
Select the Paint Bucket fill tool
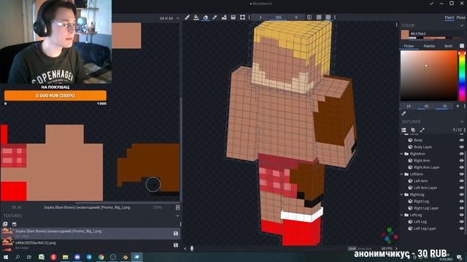point(196,17)
